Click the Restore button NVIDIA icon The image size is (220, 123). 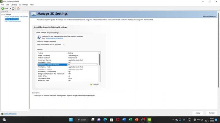coord(91,85)
